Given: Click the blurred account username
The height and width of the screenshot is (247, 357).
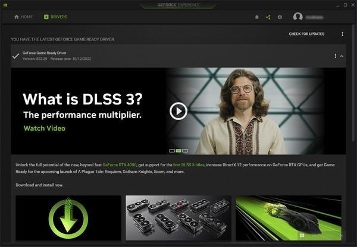Looking at the screenshot, I should coord(314,17).
